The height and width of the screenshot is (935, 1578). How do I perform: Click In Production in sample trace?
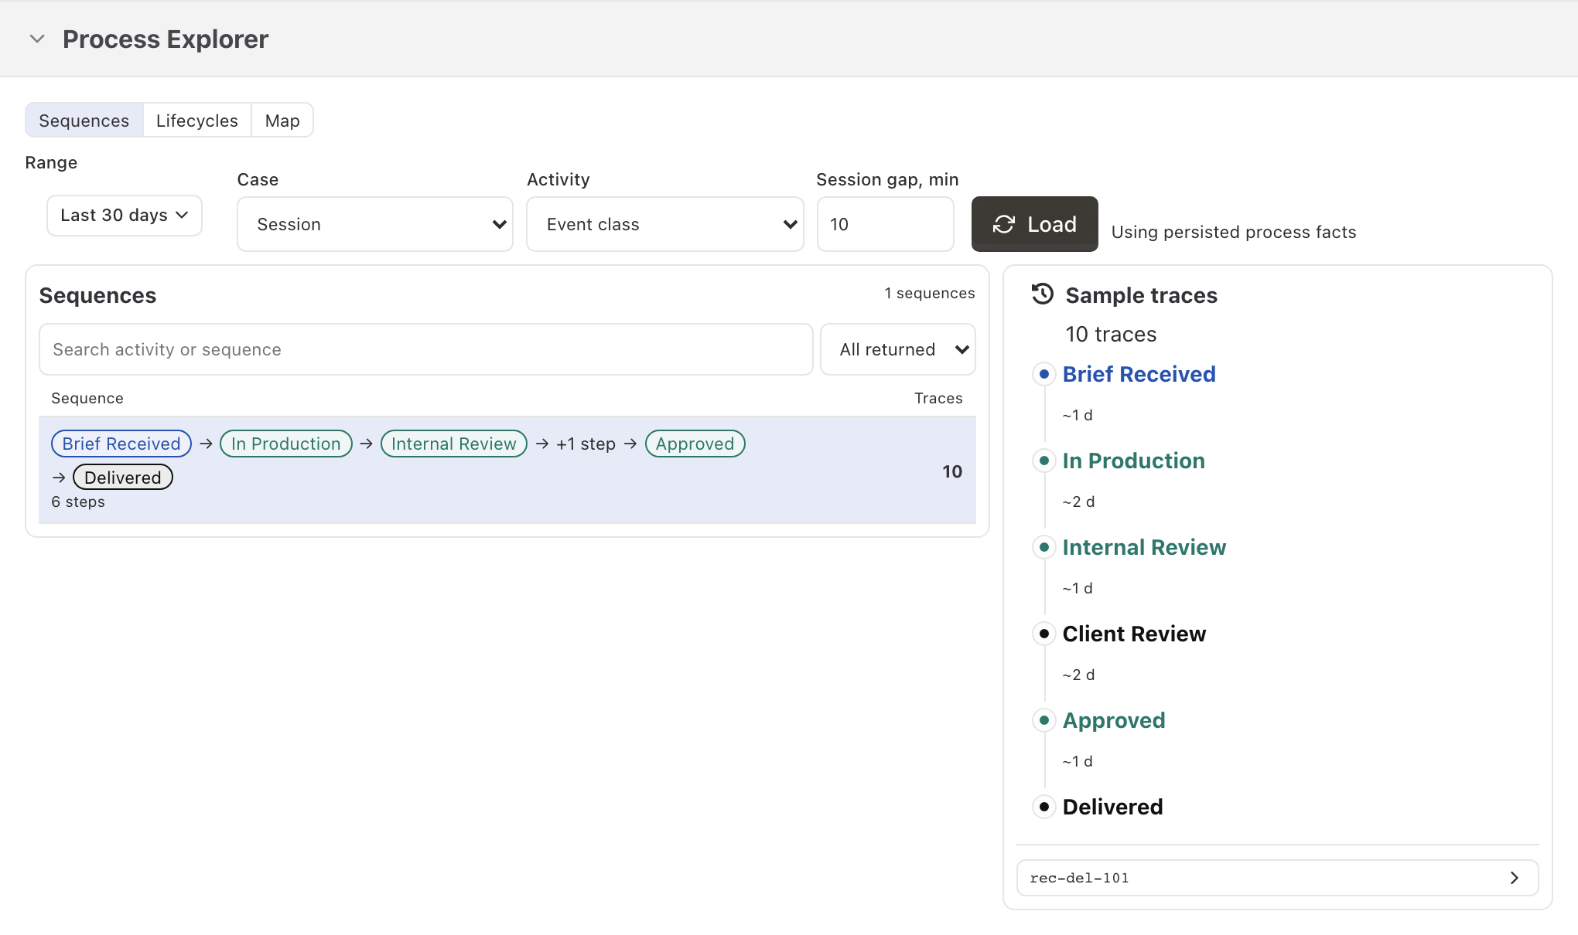[x=1133, y=461]
